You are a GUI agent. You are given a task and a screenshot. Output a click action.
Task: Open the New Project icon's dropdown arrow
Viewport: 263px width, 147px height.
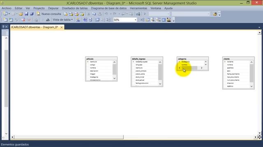tap(9, 14)
